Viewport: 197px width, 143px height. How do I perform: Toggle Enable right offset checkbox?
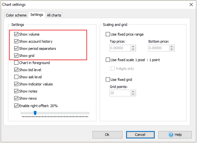pyautogui.click(x=16, y=105)
